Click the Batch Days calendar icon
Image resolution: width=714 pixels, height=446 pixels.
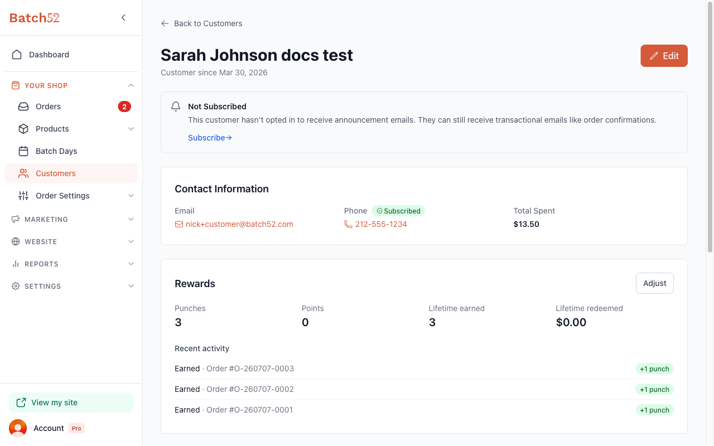[23, 151]
